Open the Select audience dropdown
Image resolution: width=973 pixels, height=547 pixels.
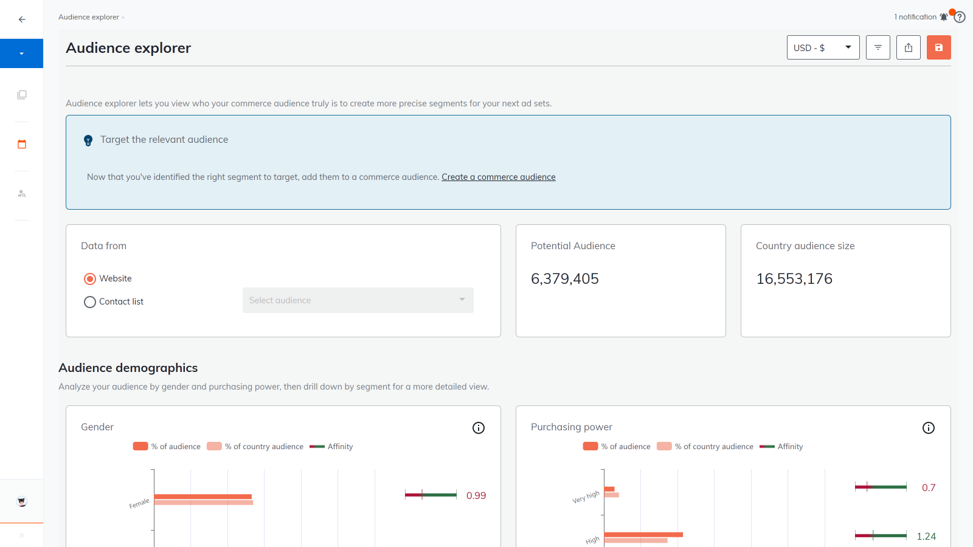tap(358, 300)
